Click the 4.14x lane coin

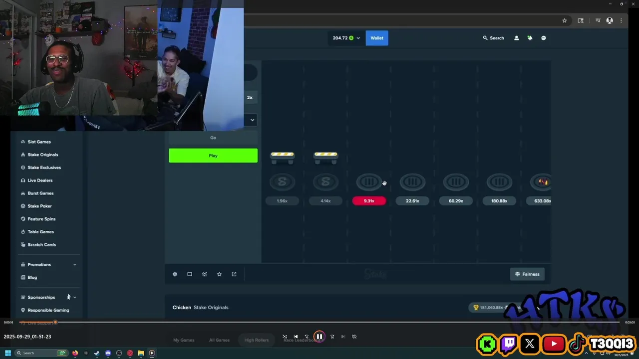tap(325, 182)
